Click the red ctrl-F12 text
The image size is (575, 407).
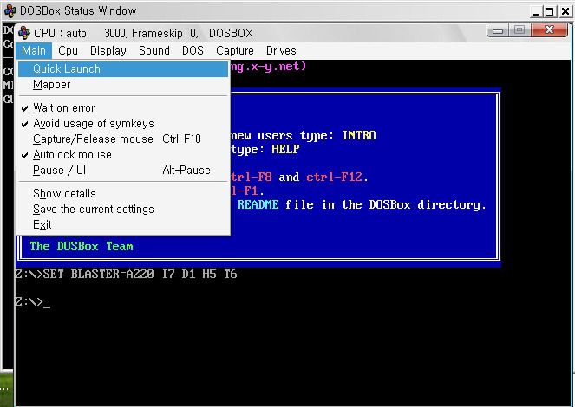(x=335, y=178)
